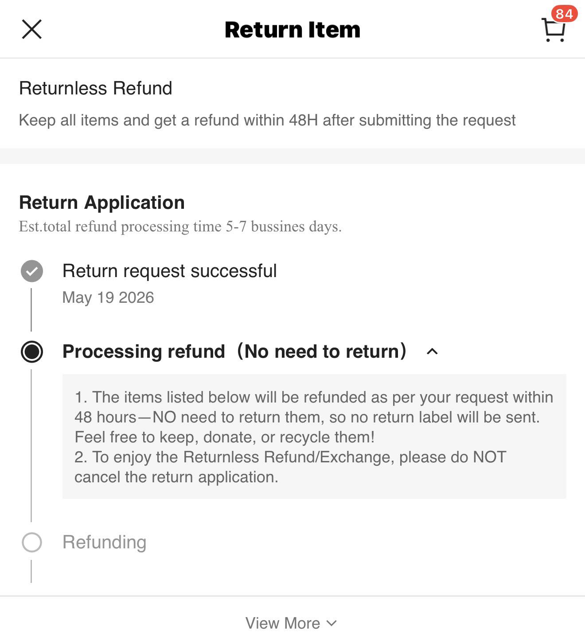Viewport: 585px width, 641px height.
Task: Tap the red 84 cart badge
Action: click(x=564, y=14)
